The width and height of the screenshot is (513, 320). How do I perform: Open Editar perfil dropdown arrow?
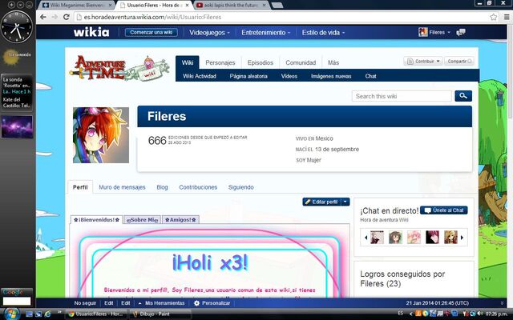click(x=345, y=202)
